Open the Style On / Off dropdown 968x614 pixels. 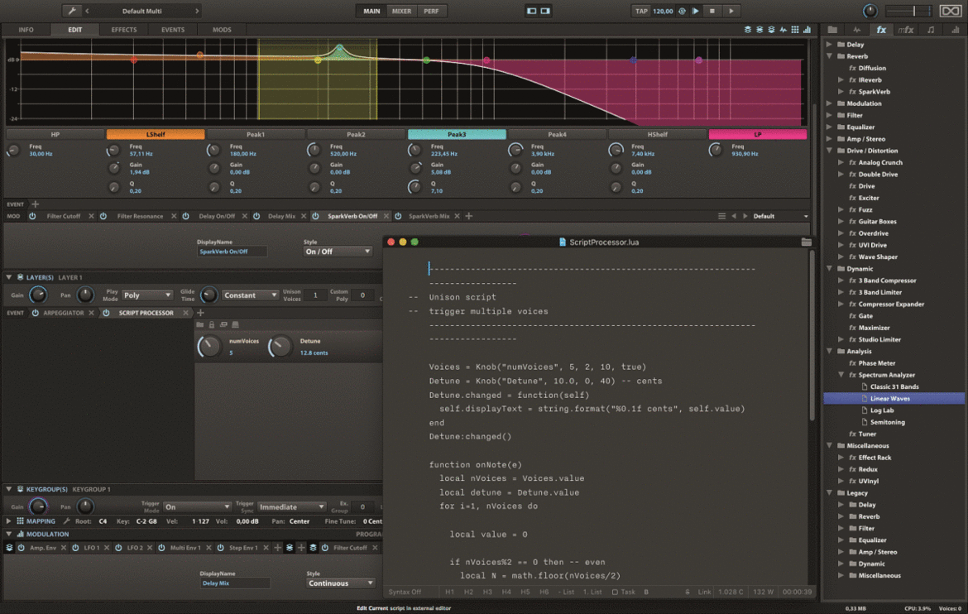(x=338, y=252)
